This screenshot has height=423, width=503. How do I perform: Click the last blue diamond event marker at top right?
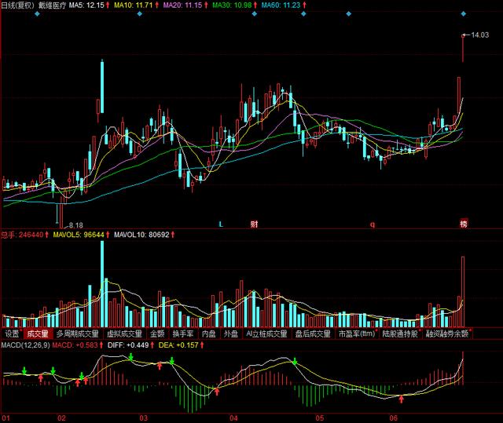(464, 14)
